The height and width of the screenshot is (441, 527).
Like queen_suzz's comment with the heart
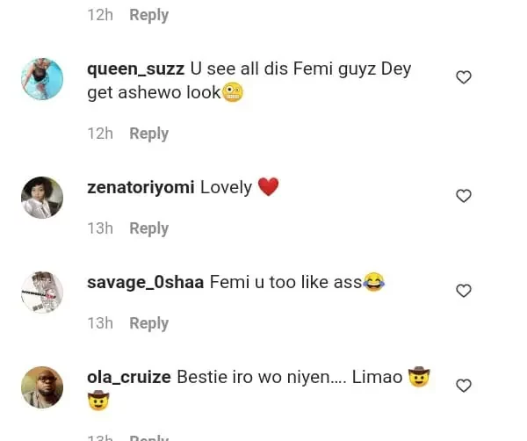click(x=464, y=77)
